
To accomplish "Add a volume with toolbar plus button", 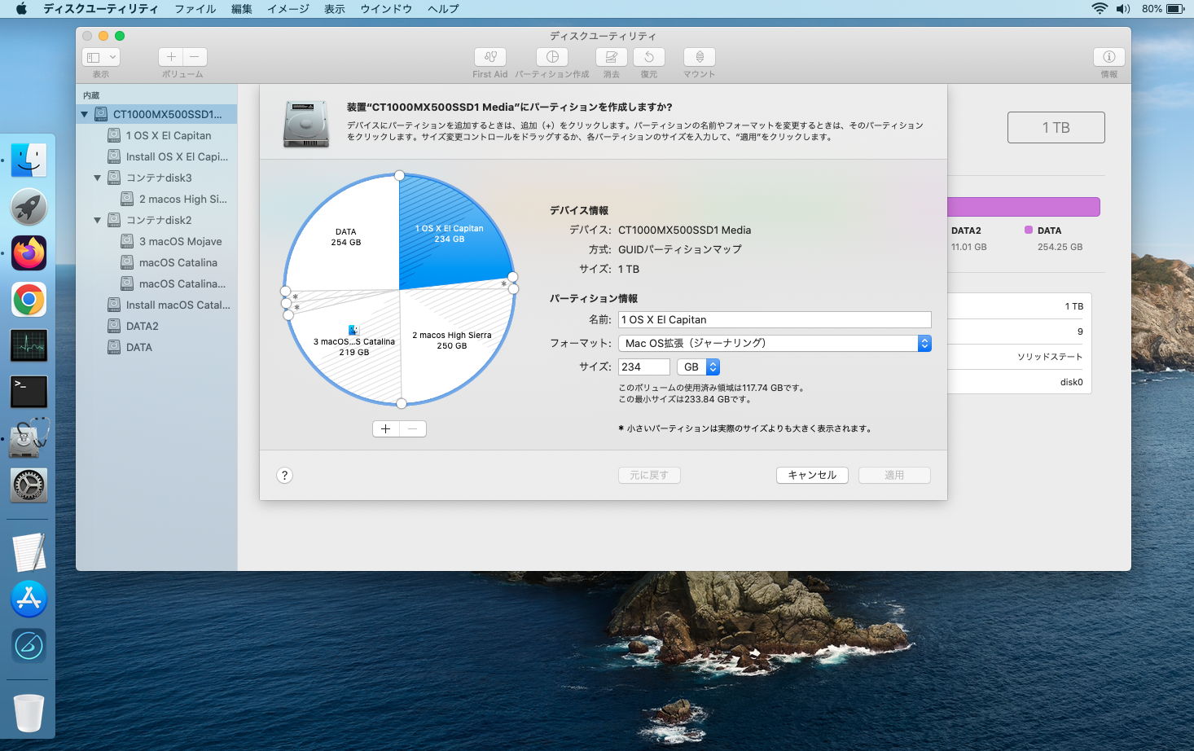I will click(x=171, y=57).
